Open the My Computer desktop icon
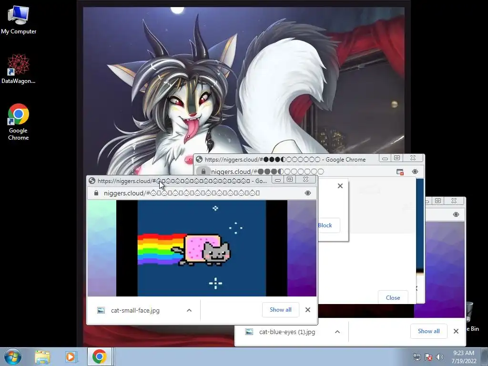Viewport: 488px width, 366px height. (x=19, y=19)
